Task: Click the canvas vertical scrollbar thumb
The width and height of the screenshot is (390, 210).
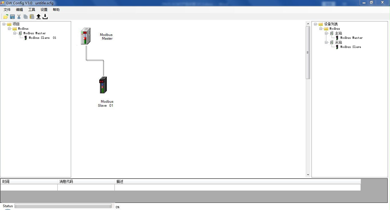Action: click(308, 52)
